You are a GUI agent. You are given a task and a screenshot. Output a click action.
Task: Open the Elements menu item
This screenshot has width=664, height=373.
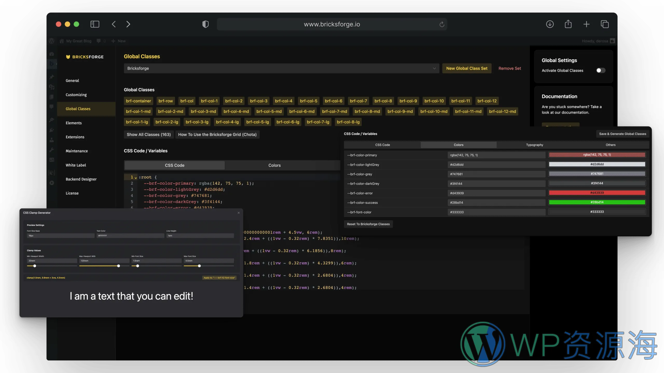[74, 123]
